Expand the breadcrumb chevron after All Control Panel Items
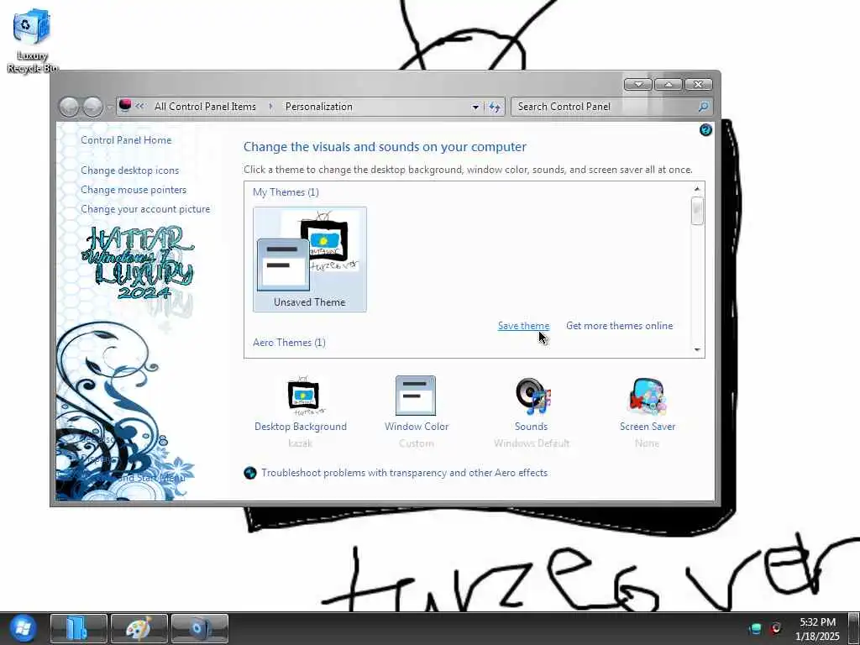Image resolution: width=860 pixels, height=645 pixels. [x=270, y=107]
